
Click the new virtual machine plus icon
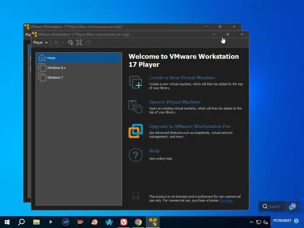pyautogui.click(x=136, y=83)
